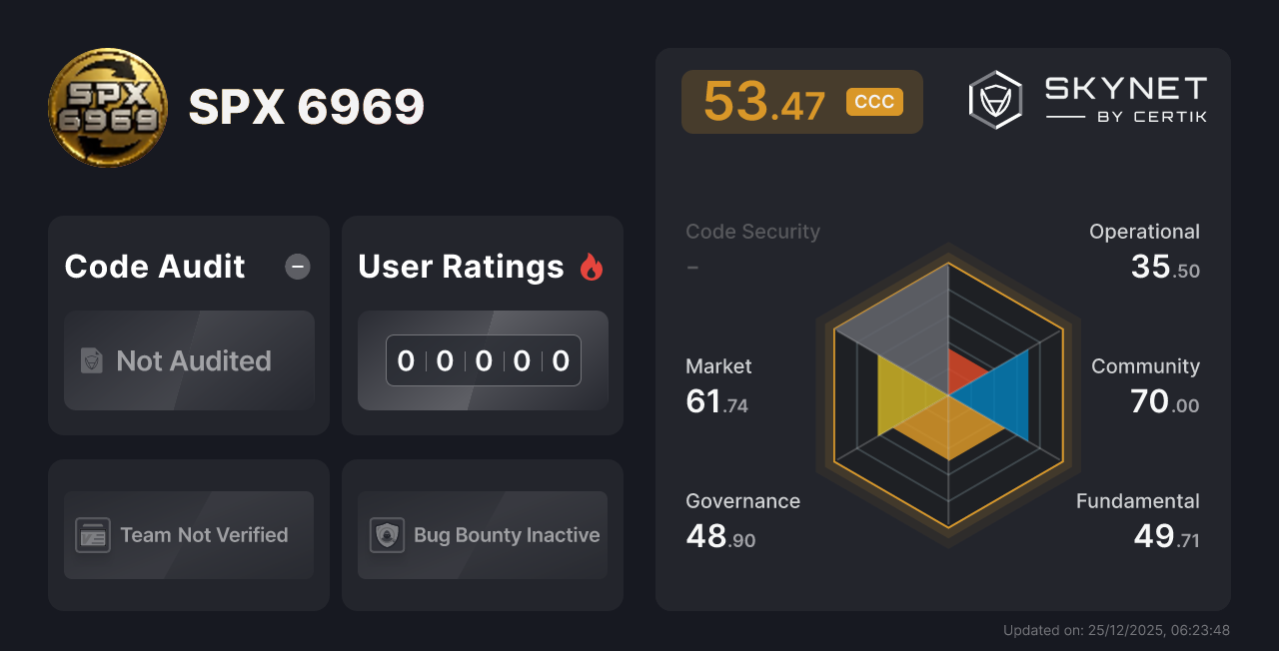Click the Skynet hexagonal shield logo
The height and width of the screenshot is (651, 1279).
point(993,99)
